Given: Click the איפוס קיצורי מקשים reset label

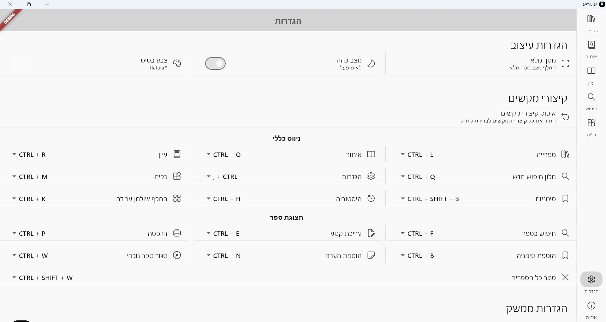Looking at the screenshot, I should tap(528, 113).
